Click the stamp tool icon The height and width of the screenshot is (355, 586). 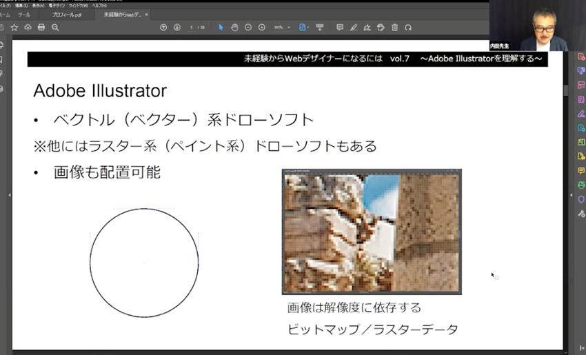click(x=381, y=28)
